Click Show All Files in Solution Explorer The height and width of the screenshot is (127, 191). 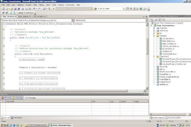[156, 20]
